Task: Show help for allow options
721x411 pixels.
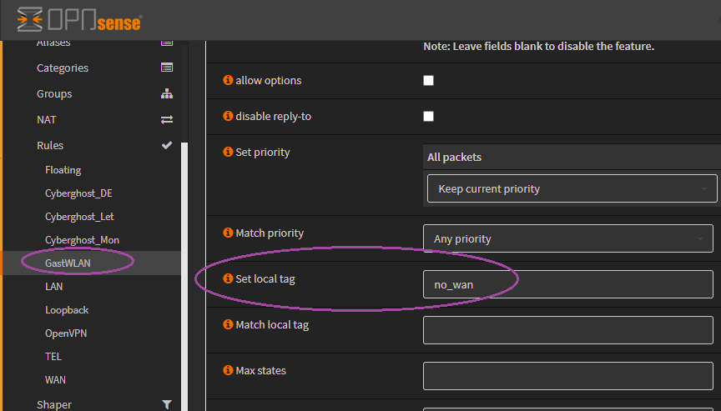Action: 228,81
